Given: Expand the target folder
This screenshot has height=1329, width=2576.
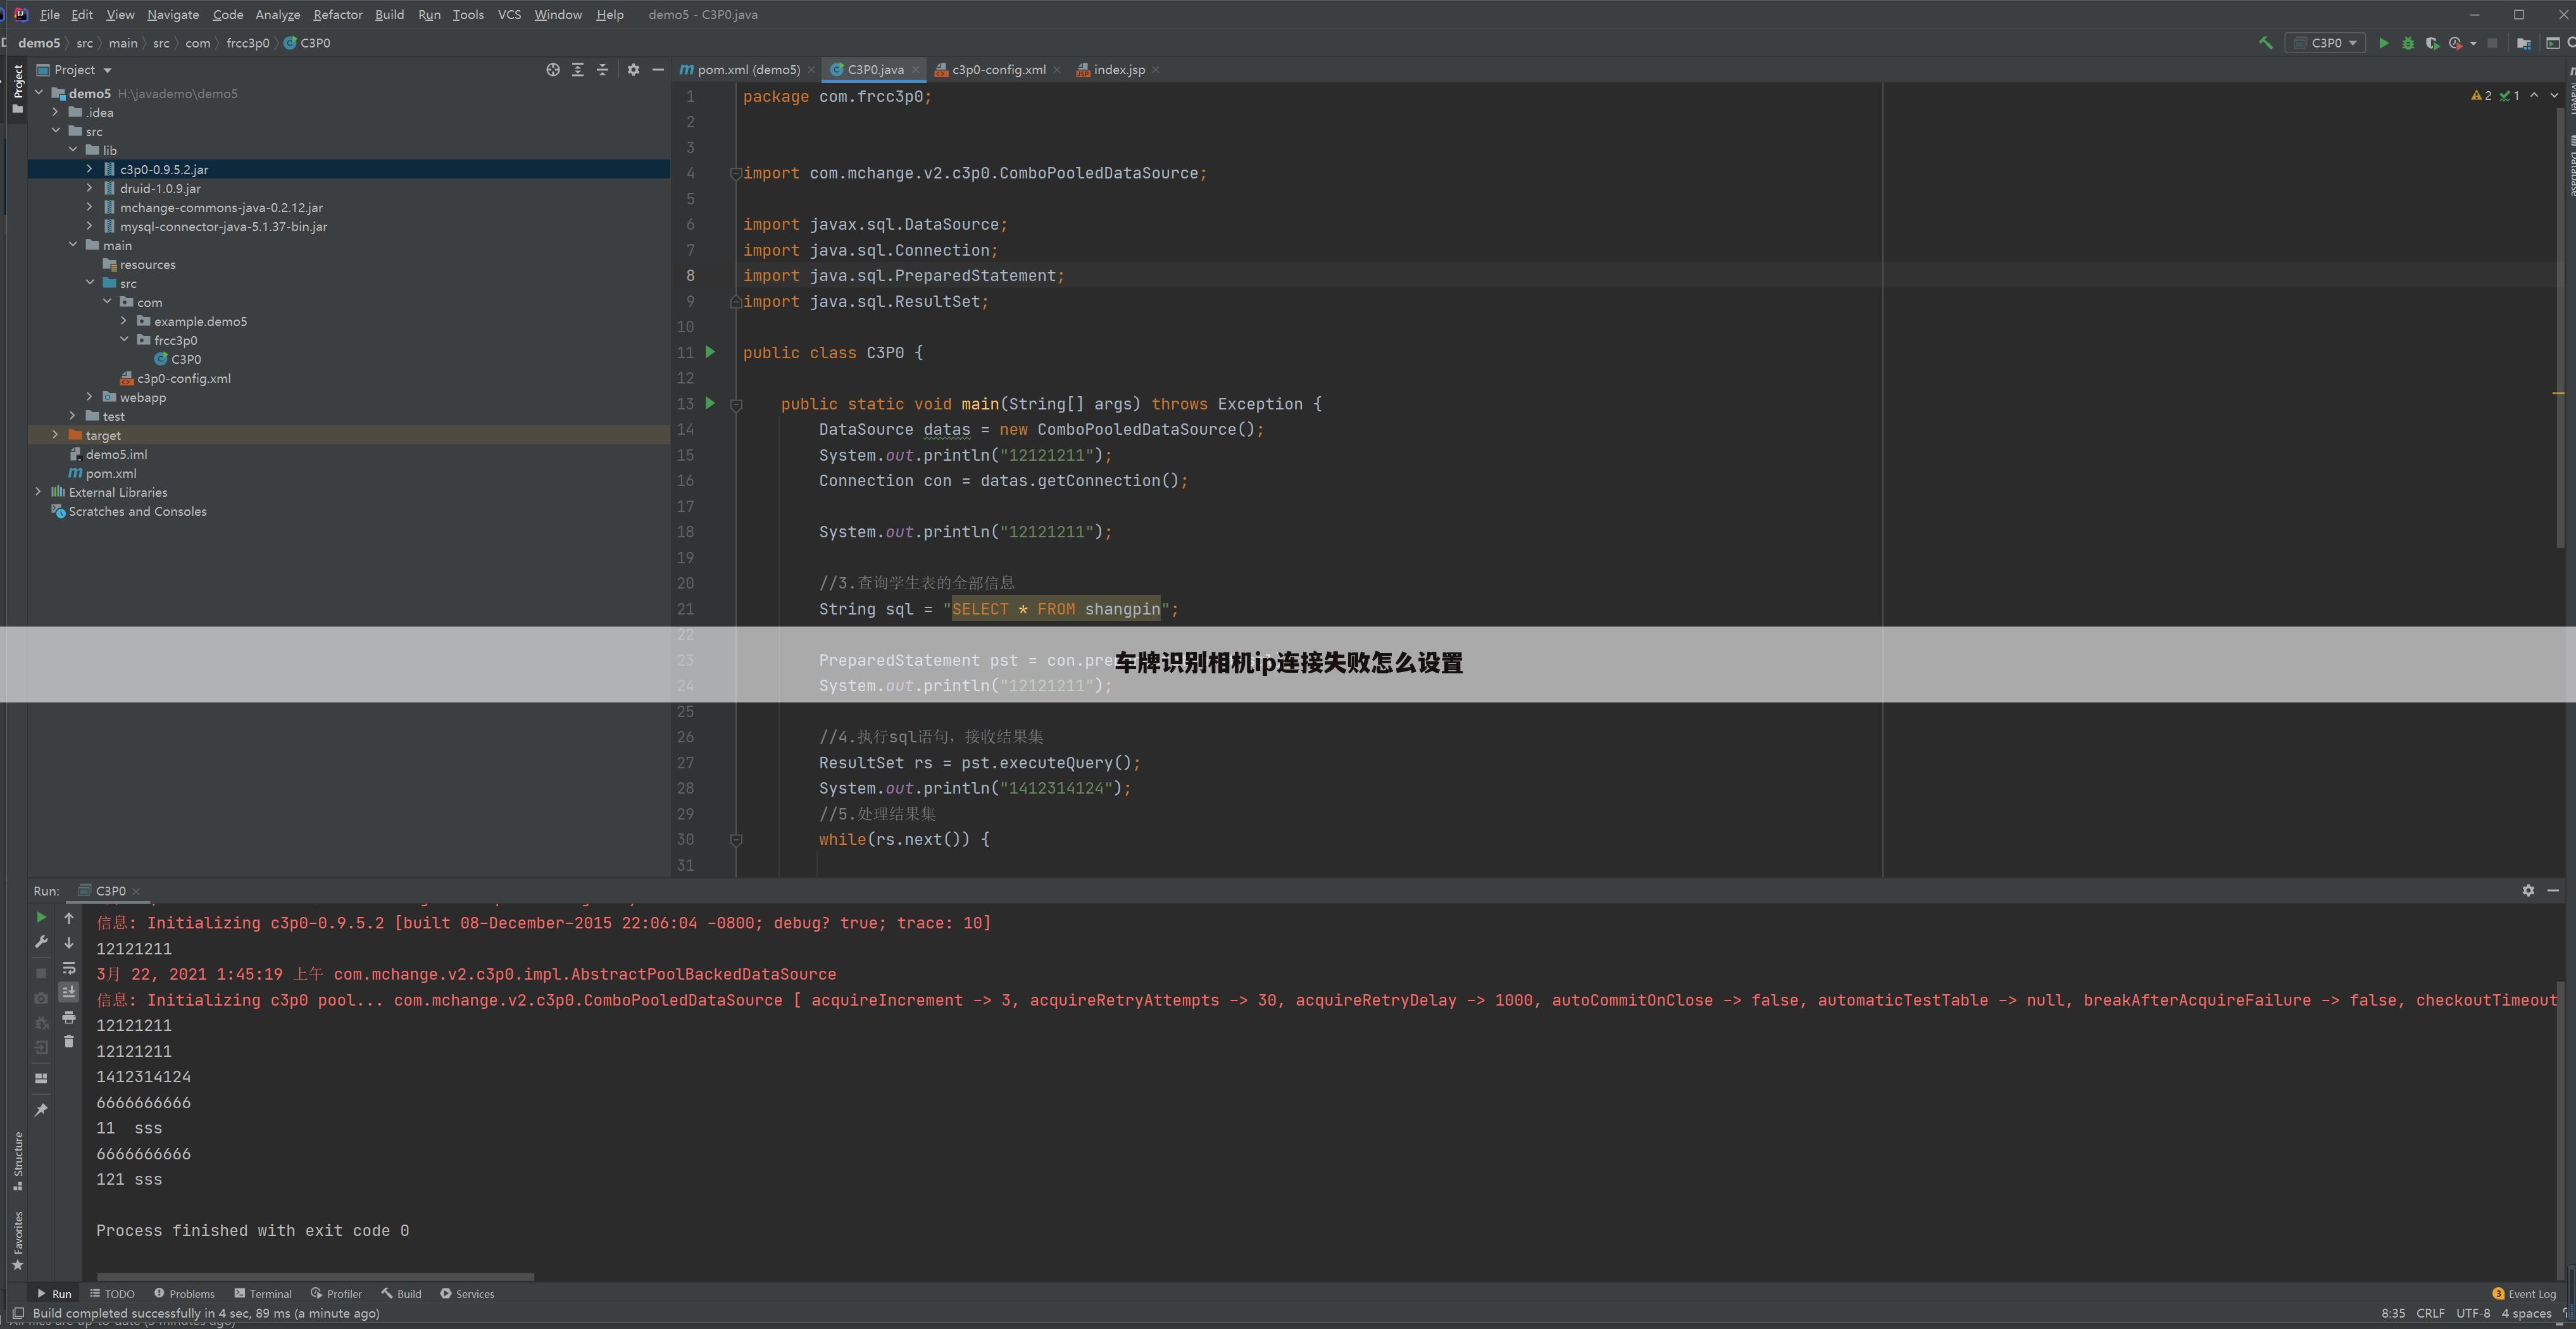Looking at the screenshot, I should [x=56, y=435].
